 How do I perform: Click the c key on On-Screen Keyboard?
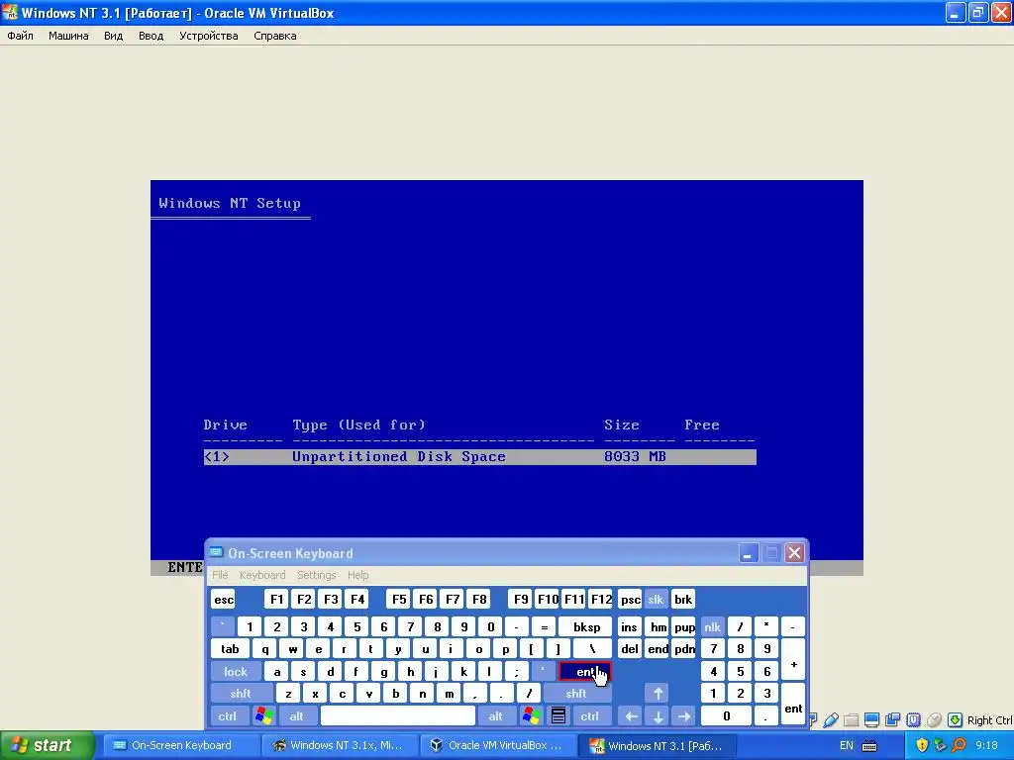[342, 694]
